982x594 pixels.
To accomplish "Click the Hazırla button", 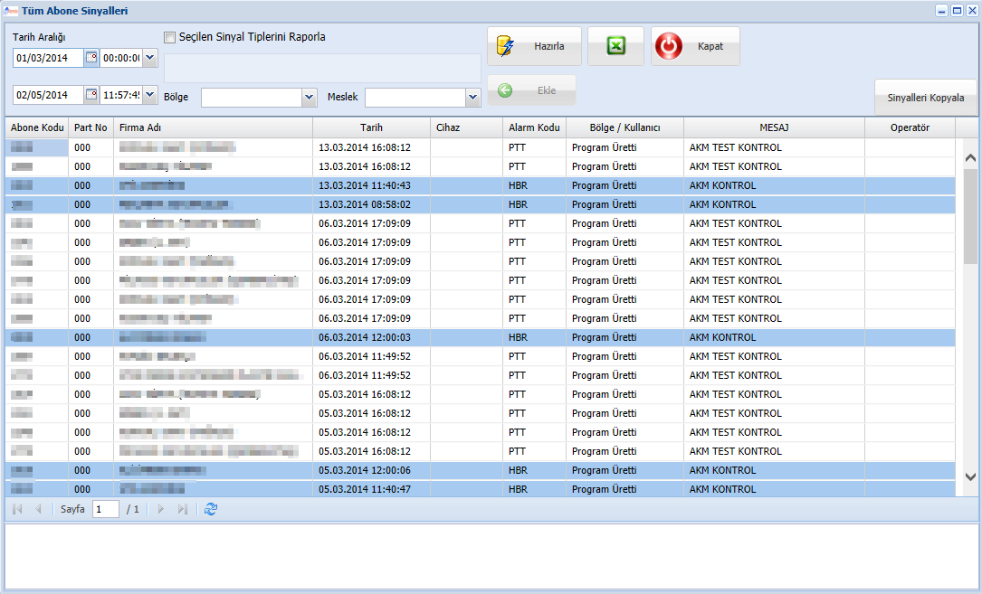I will (x=534, y=46).
